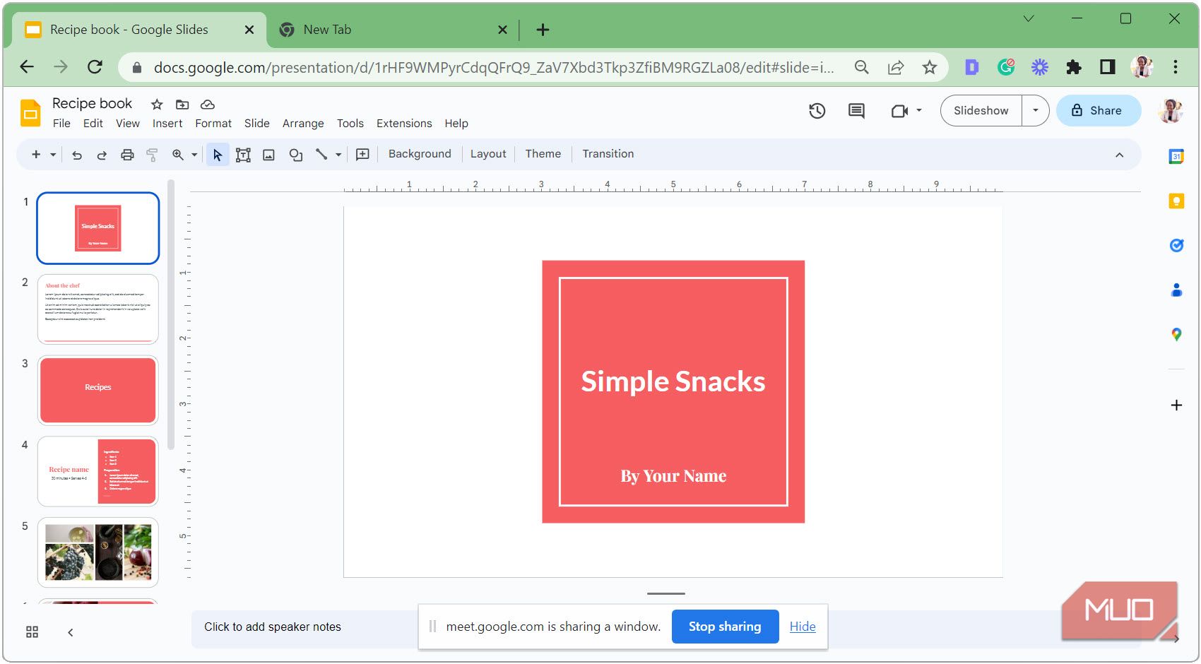Open version history clock icon
This screenshot has height=664, width=1201.
(x=817, y=111)
